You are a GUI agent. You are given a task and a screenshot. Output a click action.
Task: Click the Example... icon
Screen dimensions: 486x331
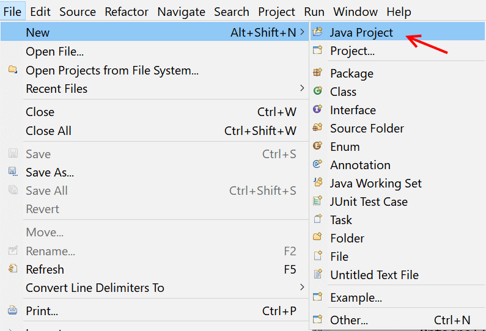pos(317,297)
